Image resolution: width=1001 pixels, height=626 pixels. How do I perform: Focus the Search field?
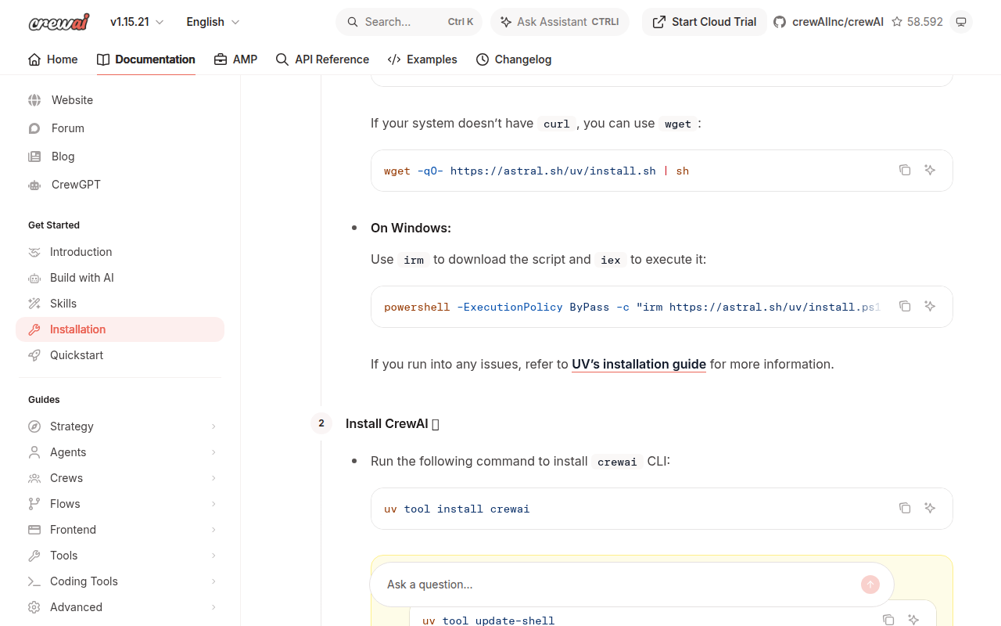pos(409,22)
